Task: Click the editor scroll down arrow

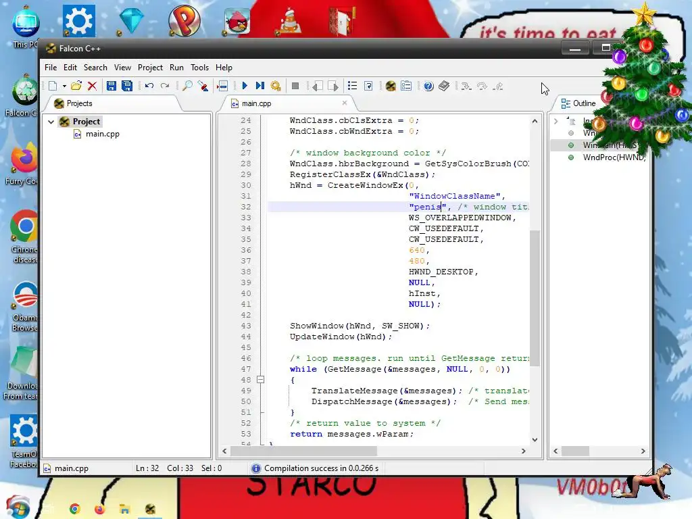Action: point(535,439)
